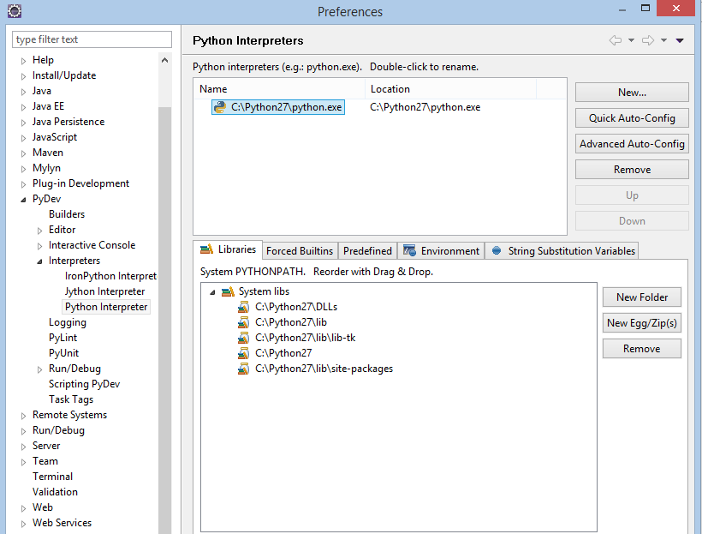Switch to the Forced Builtins tab

299,251
